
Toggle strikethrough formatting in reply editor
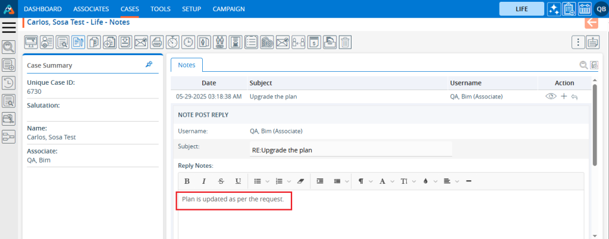pyautogui.click(x=221, y=181)
